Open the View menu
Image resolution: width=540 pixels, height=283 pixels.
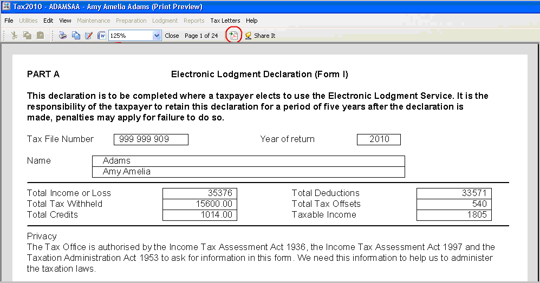tap(65, 21)
